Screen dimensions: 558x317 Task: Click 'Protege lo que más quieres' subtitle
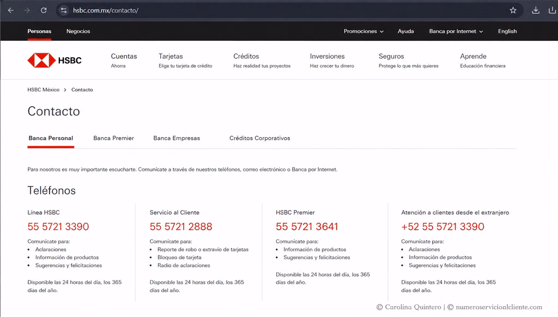pyautogui.click(x=408, y=66)
